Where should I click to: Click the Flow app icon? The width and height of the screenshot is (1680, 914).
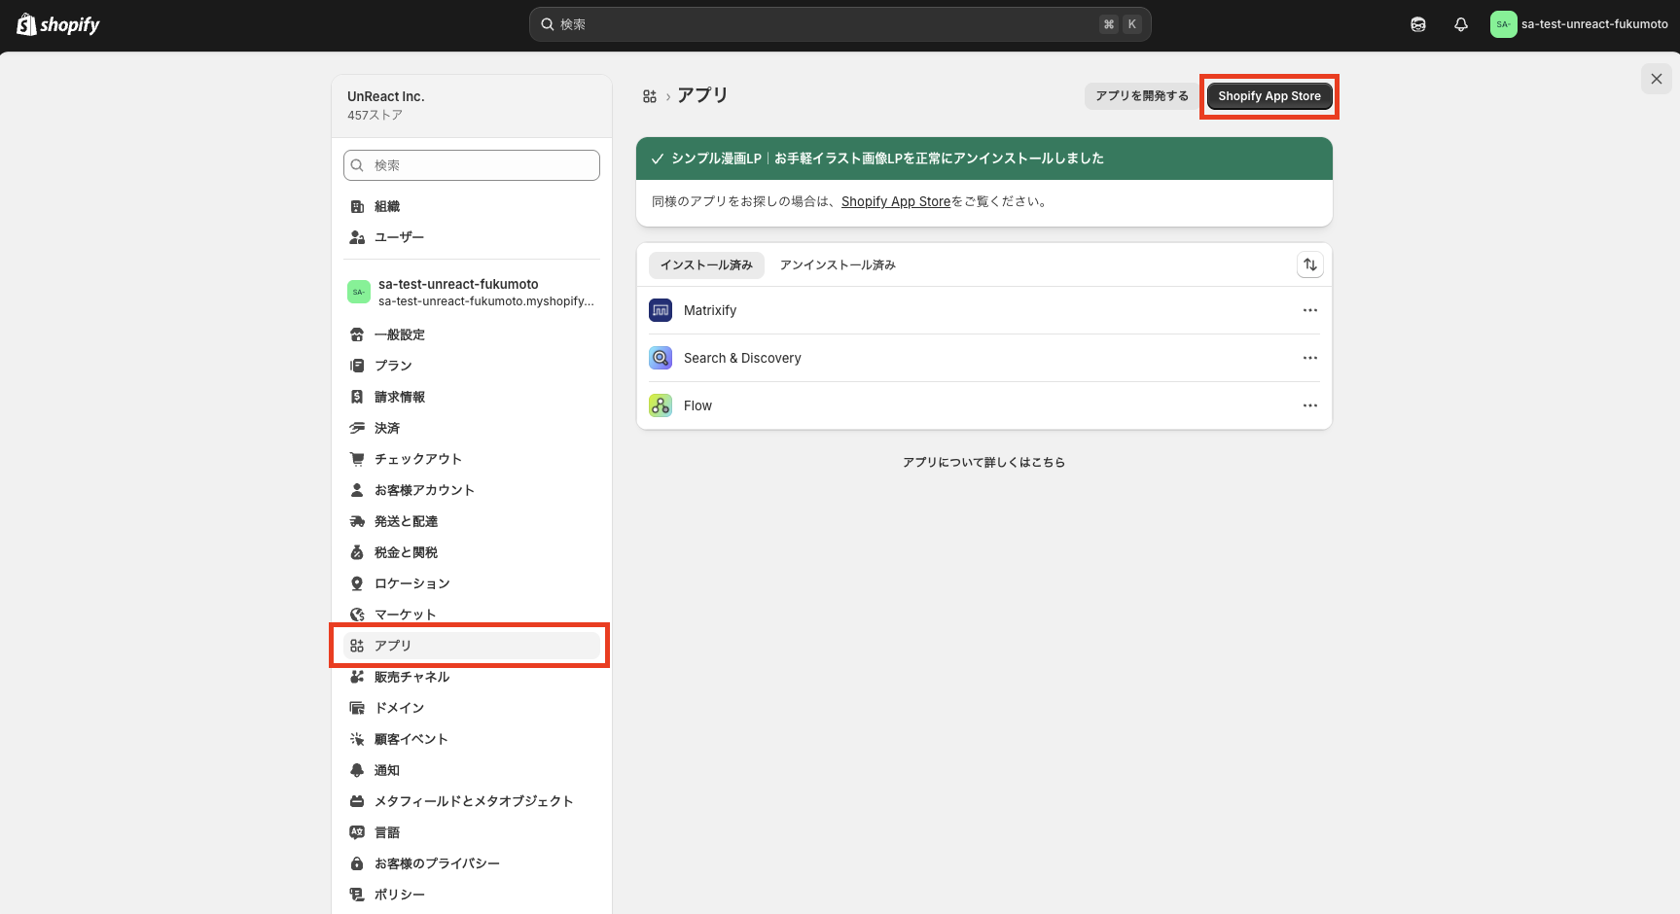[x=661, y=405]
